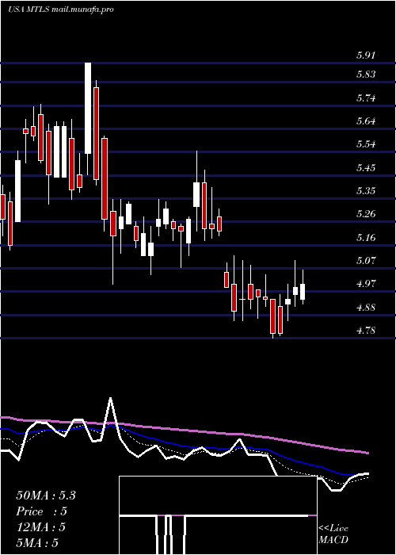Image resolution: width=396 pixels, height=555 pixels.
Task: Click the 'Price : 5' text
Action: coord(41,511)
